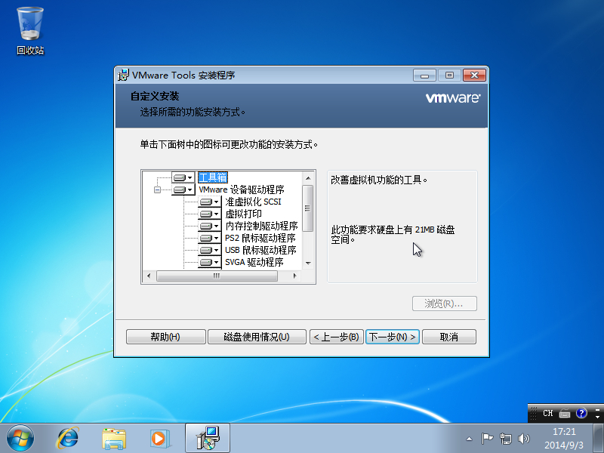Select the USB 鼠标驱动程序 tree item
The height and width of the screenshot is (453, 604).
[x=260, y=250]
